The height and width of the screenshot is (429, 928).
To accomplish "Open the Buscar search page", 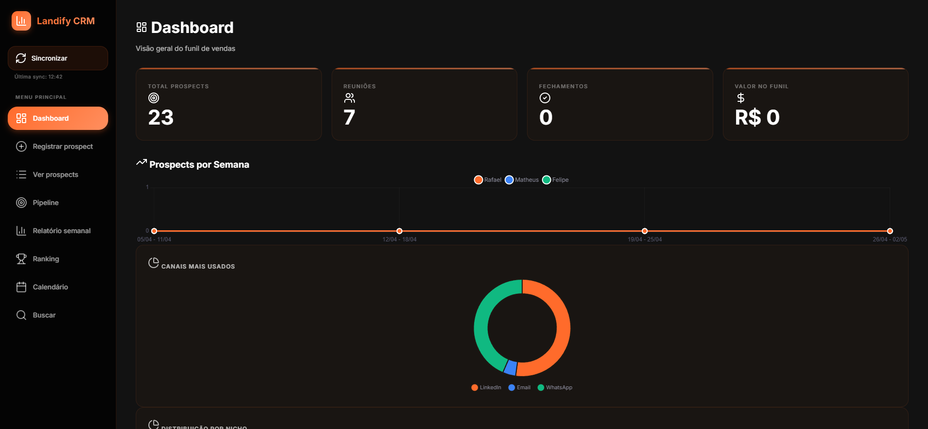I will pos(58,315).
